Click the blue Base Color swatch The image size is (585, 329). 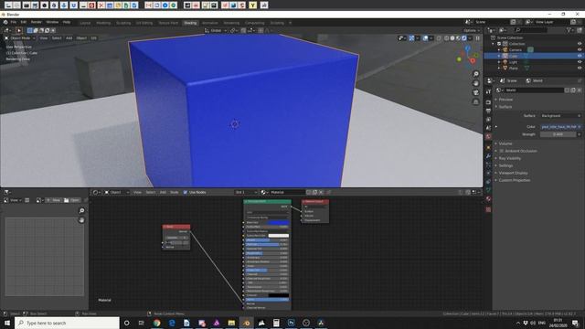pos(278,222)
